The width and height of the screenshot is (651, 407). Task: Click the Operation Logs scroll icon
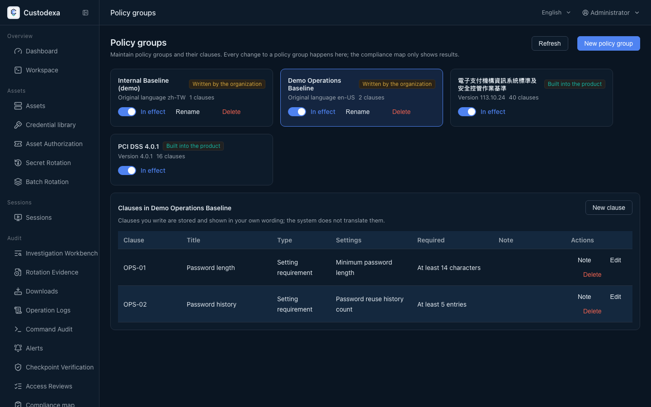[x=18, y=310]
